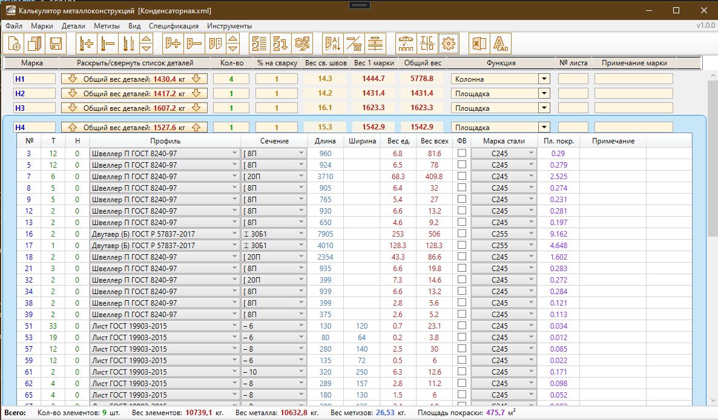Tick the ФВ checkbox for detail 7
The image size is (718, 420).
461,176
